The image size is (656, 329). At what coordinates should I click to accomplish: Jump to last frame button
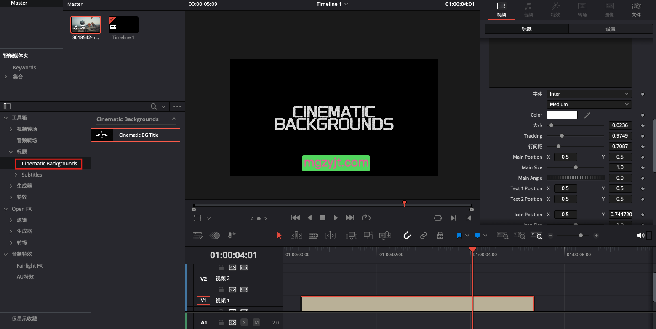[350, 218]
